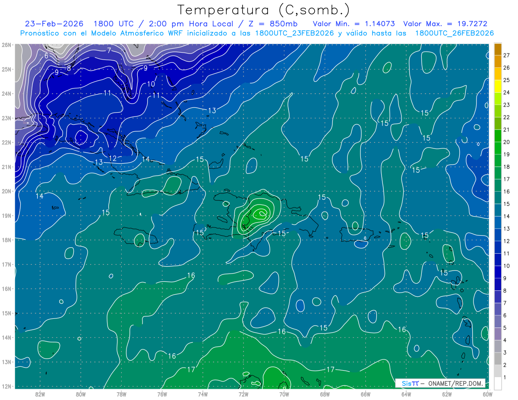Click the longitude axis label "74W"
The image size is (518, 400).
point(202,394)
